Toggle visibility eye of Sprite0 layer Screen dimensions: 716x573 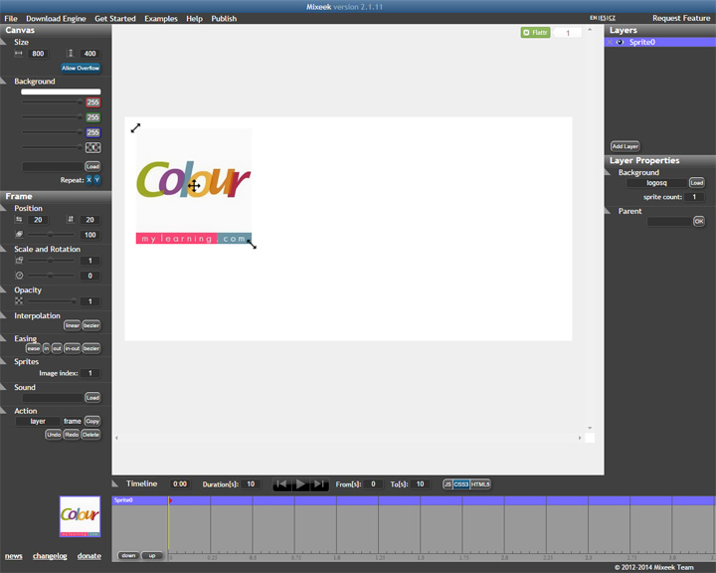pyautogui.click(x=620, y=42)
